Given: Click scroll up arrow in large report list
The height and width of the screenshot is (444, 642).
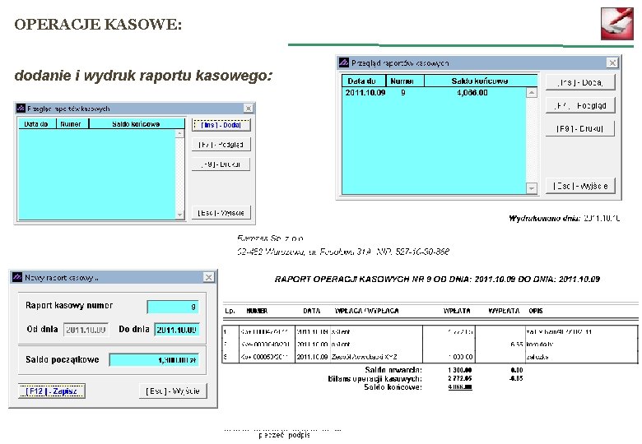Looking at the screenshot, I should tap(532, 92).
